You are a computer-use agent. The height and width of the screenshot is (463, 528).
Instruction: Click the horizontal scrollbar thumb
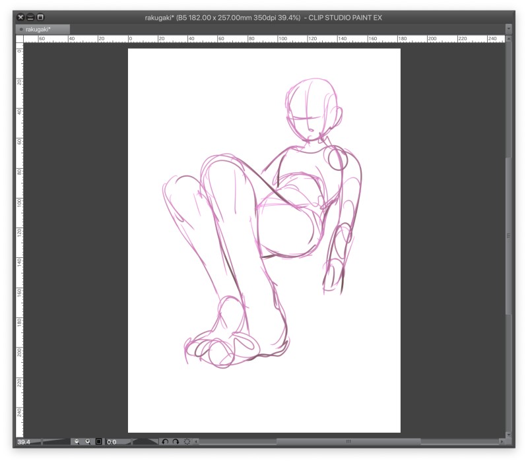[348, 441]
